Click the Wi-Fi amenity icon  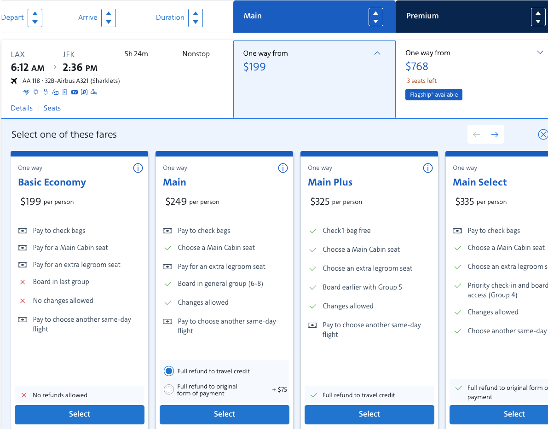coord(26,92)
